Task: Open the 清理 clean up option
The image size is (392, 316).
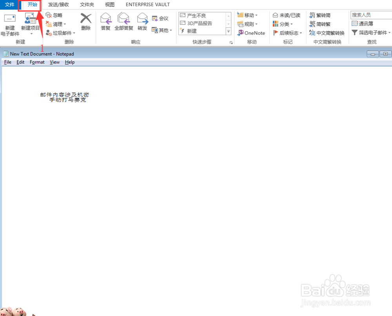Action: point(56,24)
